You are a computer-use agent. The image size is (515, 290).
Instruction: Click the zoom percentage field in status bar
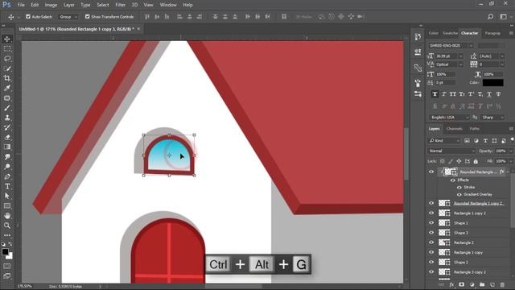click(x=25, y=287)
